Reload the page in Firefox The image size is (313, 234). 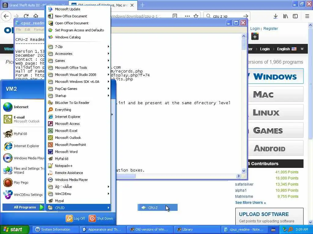[x=26, y=16]
